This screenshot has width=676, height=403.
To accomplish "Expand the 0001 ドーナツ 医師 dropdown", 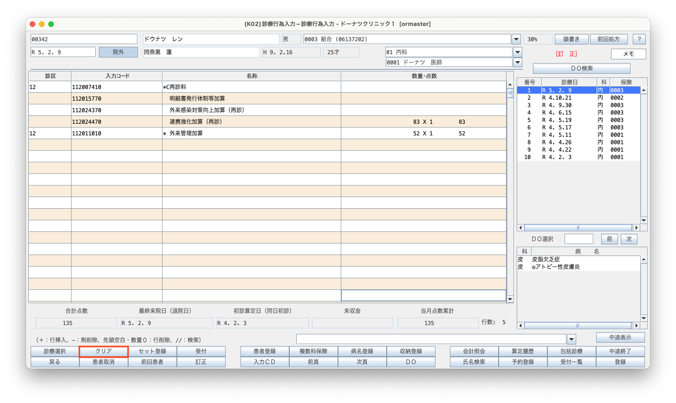I will pyautogui.click(x=518, y=62).
